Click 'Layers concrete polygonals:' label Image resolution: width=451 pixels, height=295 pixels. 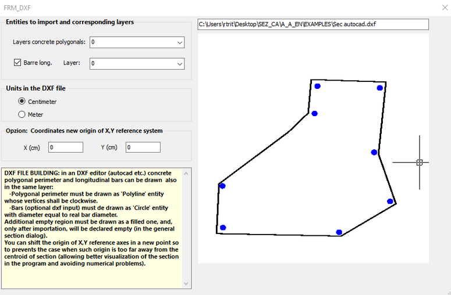[x=49, y=42]
